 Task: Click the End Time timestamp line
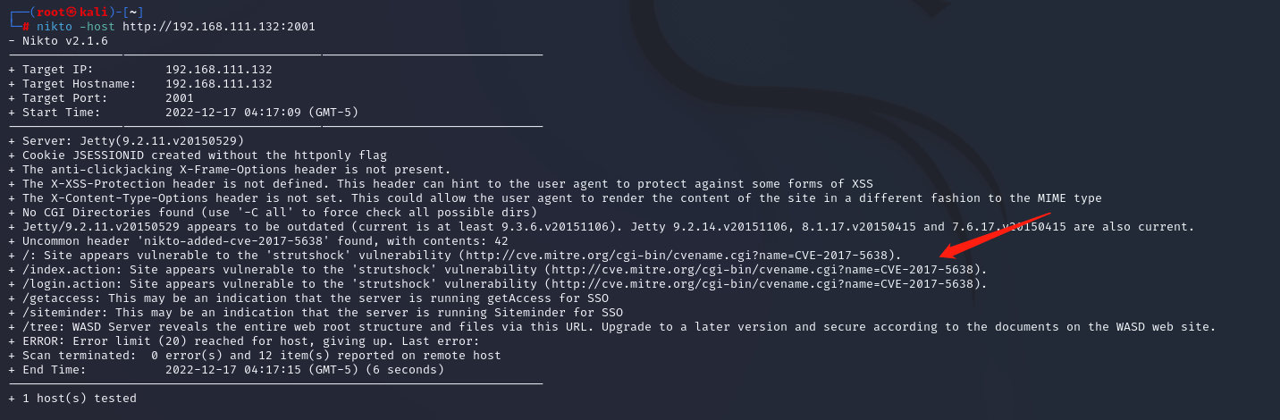[x=226, y=369]
